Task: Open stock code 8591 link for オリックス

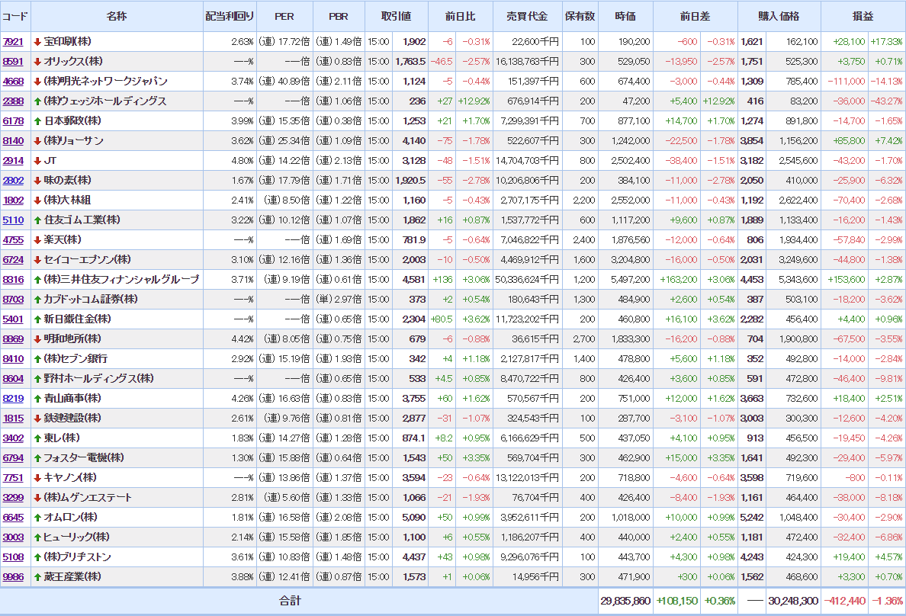Action: click(13, 62)
